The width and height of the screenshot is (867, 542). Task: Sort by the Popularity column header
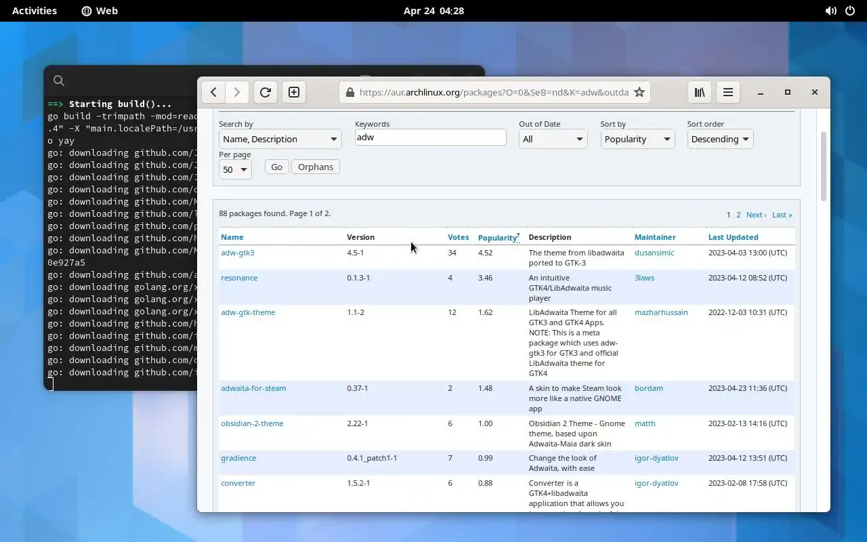pyautogui.click(x=497, y=238)
